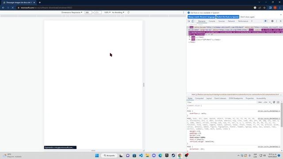Open the Event Listeners pane tab

(x=220, y=98)
